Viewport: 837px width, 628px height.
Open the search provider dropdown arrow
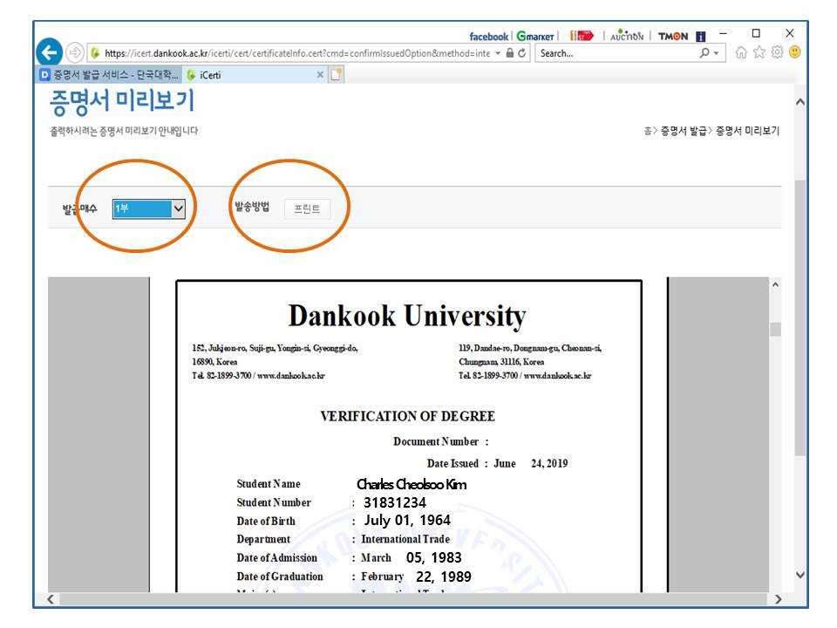(717, 53)
